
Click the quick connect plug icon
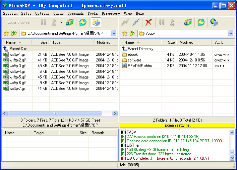136,22
